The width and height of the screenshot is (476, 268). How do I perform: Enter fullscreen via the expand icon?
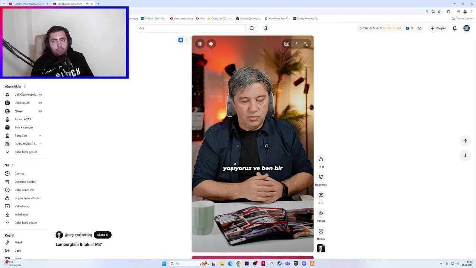tap(306, 44)
